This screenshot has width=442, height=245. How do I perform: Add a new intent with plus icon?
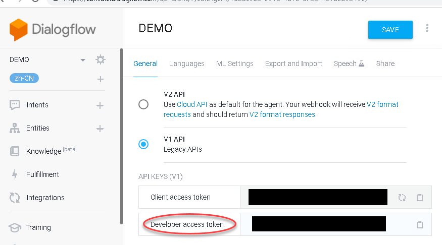(100, 105)
